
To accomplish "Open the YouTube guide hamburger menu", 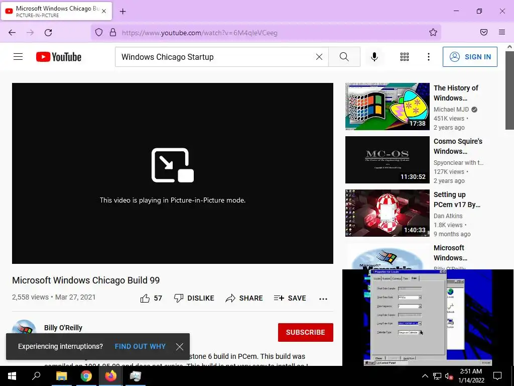I will click(x=18, y=57).
